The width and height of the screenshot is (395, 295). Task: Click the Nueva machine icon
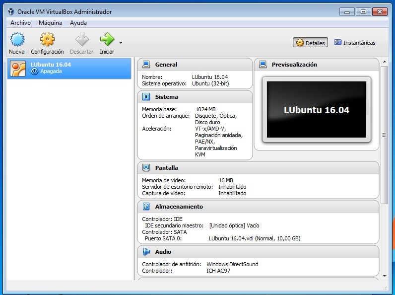(x=17, y=39)
